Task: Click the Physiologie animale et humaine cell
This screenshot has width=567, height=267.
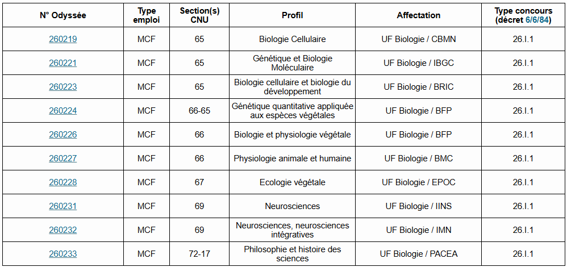Action: [292, 158]
